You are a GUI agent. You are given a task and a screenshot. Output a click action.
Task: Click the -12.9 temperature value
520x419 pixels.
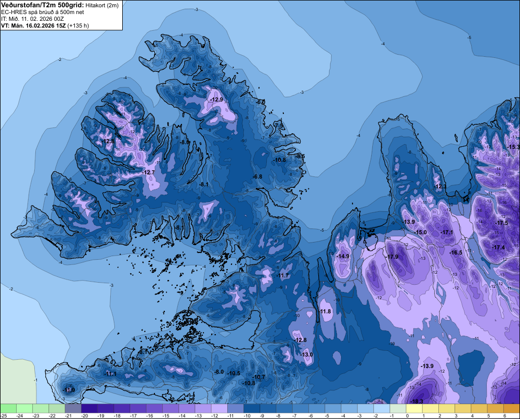[x=217, y=99]
